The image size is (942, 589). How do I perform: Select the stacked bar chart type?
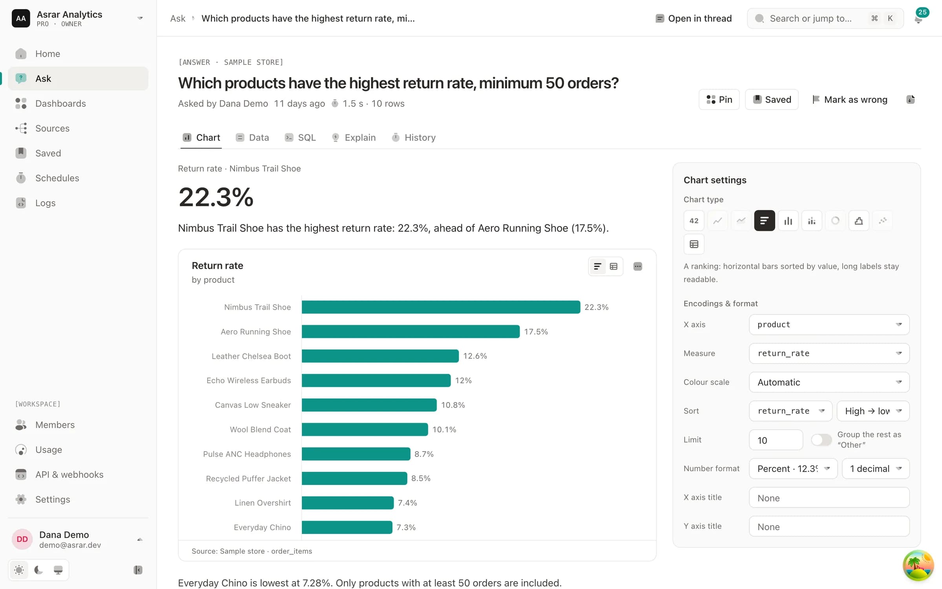click(811, 221)
